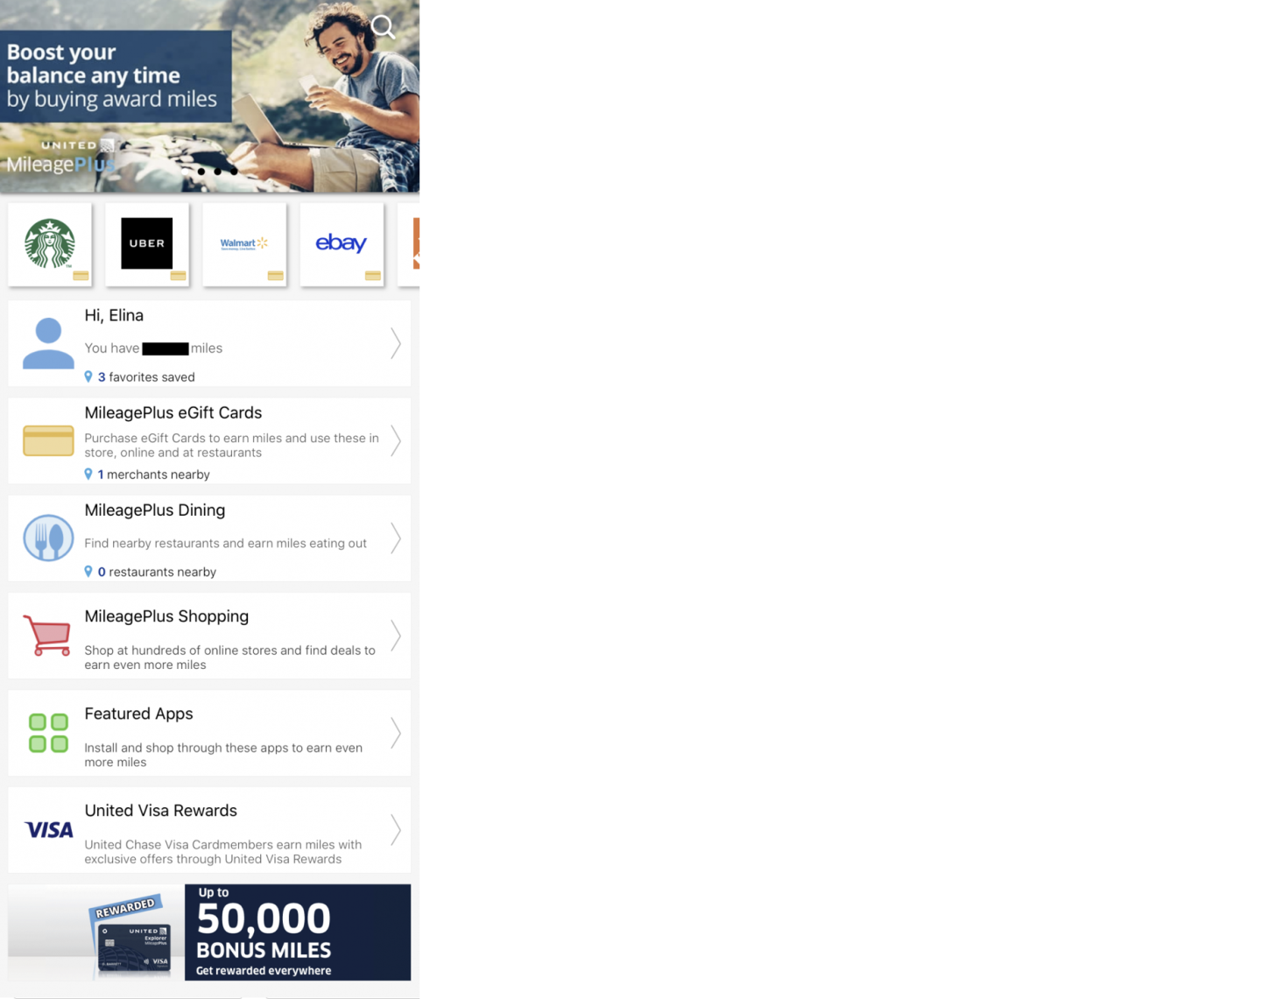Choose the eBay merchant tile
The width and height of the screenshot is (1261, 999).
click(342, 243)
